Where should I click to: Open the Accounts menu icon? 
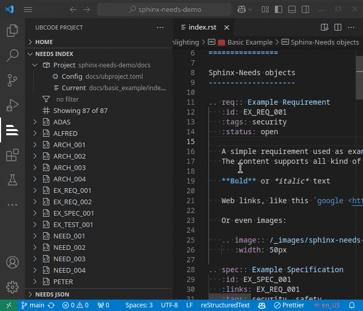pyautogui.click(x=12, y=262)
